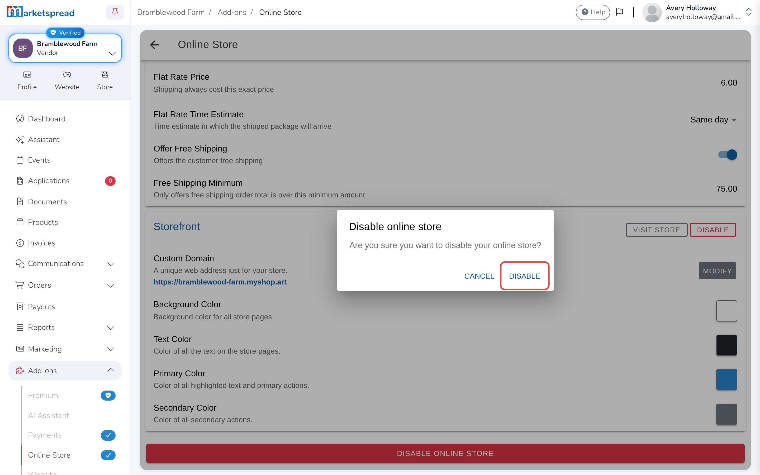The width and height of the screenshot is (760, 475).
Task: Open the user account menu chevrons
Action: click(x=749, y=12)
